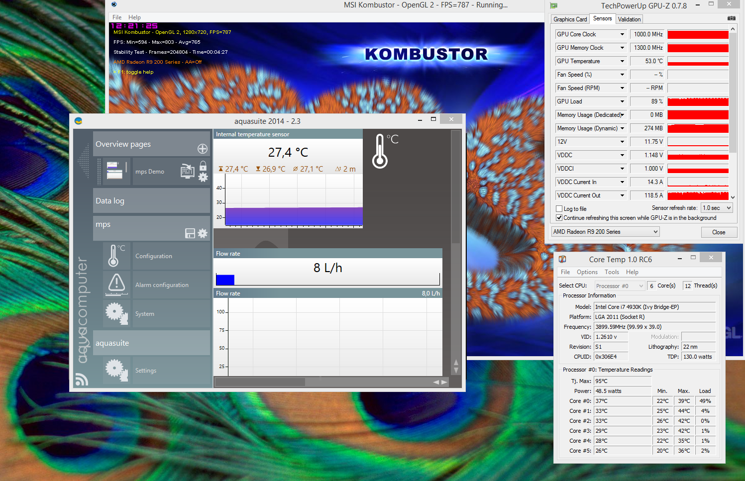
Task: Click the aquasuite window title icon
Action: click(78, 121)
